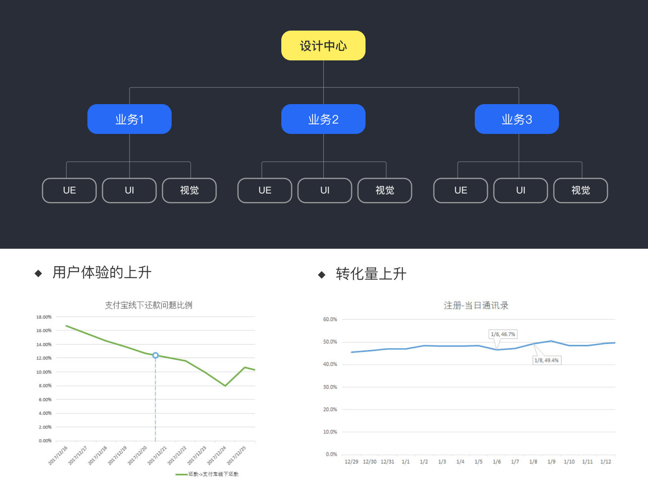This screenshot has width=648, height=480.
Task: Click the 60.0% axis label on the blue chart
Action: click(x=330, y=319)
